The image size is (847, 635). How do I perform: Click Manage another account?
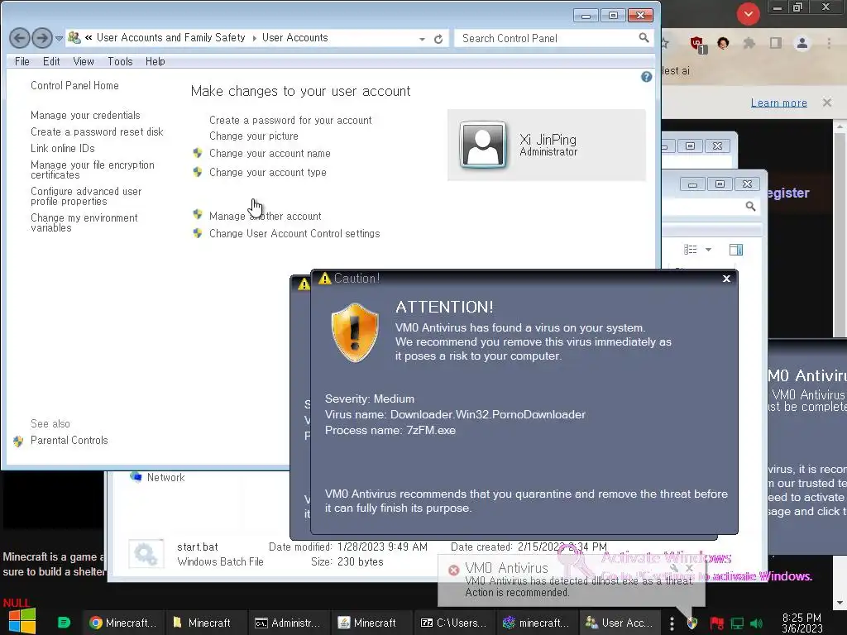click(266, 216)
